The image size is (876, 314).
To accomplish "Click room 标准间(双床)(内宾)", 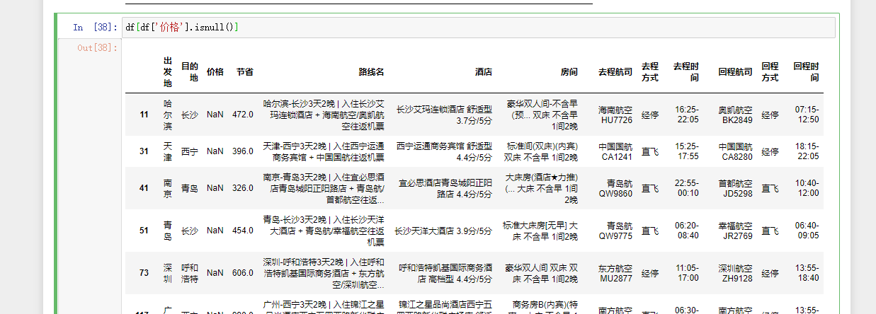I will click(x=540, y=151).
